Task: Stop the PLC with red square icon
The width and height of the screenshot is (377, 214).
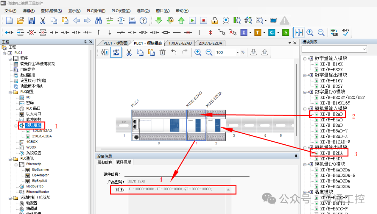Action: [204, 21]
